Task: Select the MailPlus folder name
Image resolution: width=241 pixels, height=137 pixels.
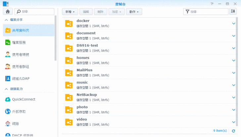Action: pos(84,70)
